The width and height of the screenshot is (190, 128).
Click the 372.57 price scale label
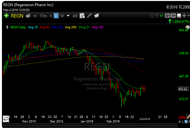pyautogui.click(x=184, y=99)
